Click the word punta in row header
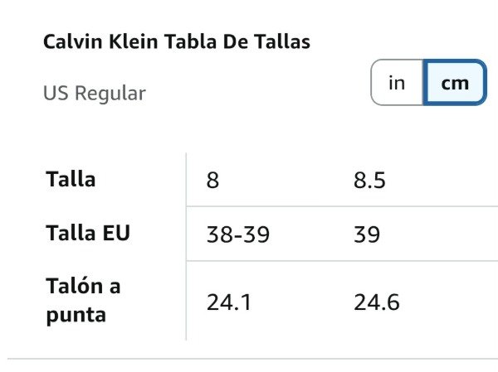 coord(76,315)
